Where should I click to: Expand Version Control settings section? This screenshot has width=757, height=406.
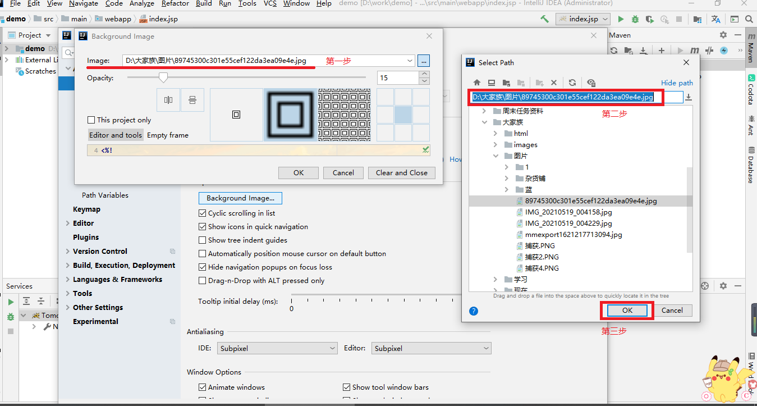click(68, 252)
